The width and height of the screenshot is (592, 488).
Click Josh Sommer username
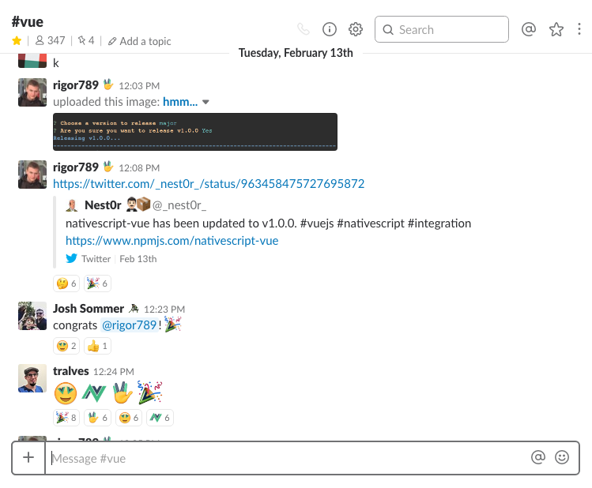89,309
